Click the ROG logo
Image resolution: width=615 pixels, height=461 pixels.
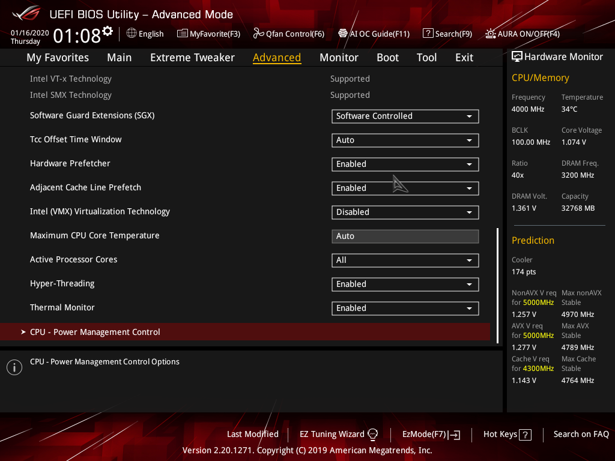click(x=26, y=14)
